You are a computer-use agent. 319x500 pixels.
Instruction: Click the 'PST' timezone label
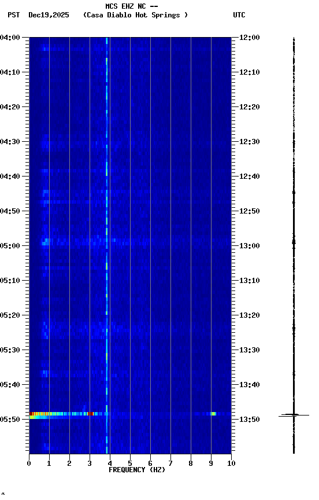tap(14, 15)
